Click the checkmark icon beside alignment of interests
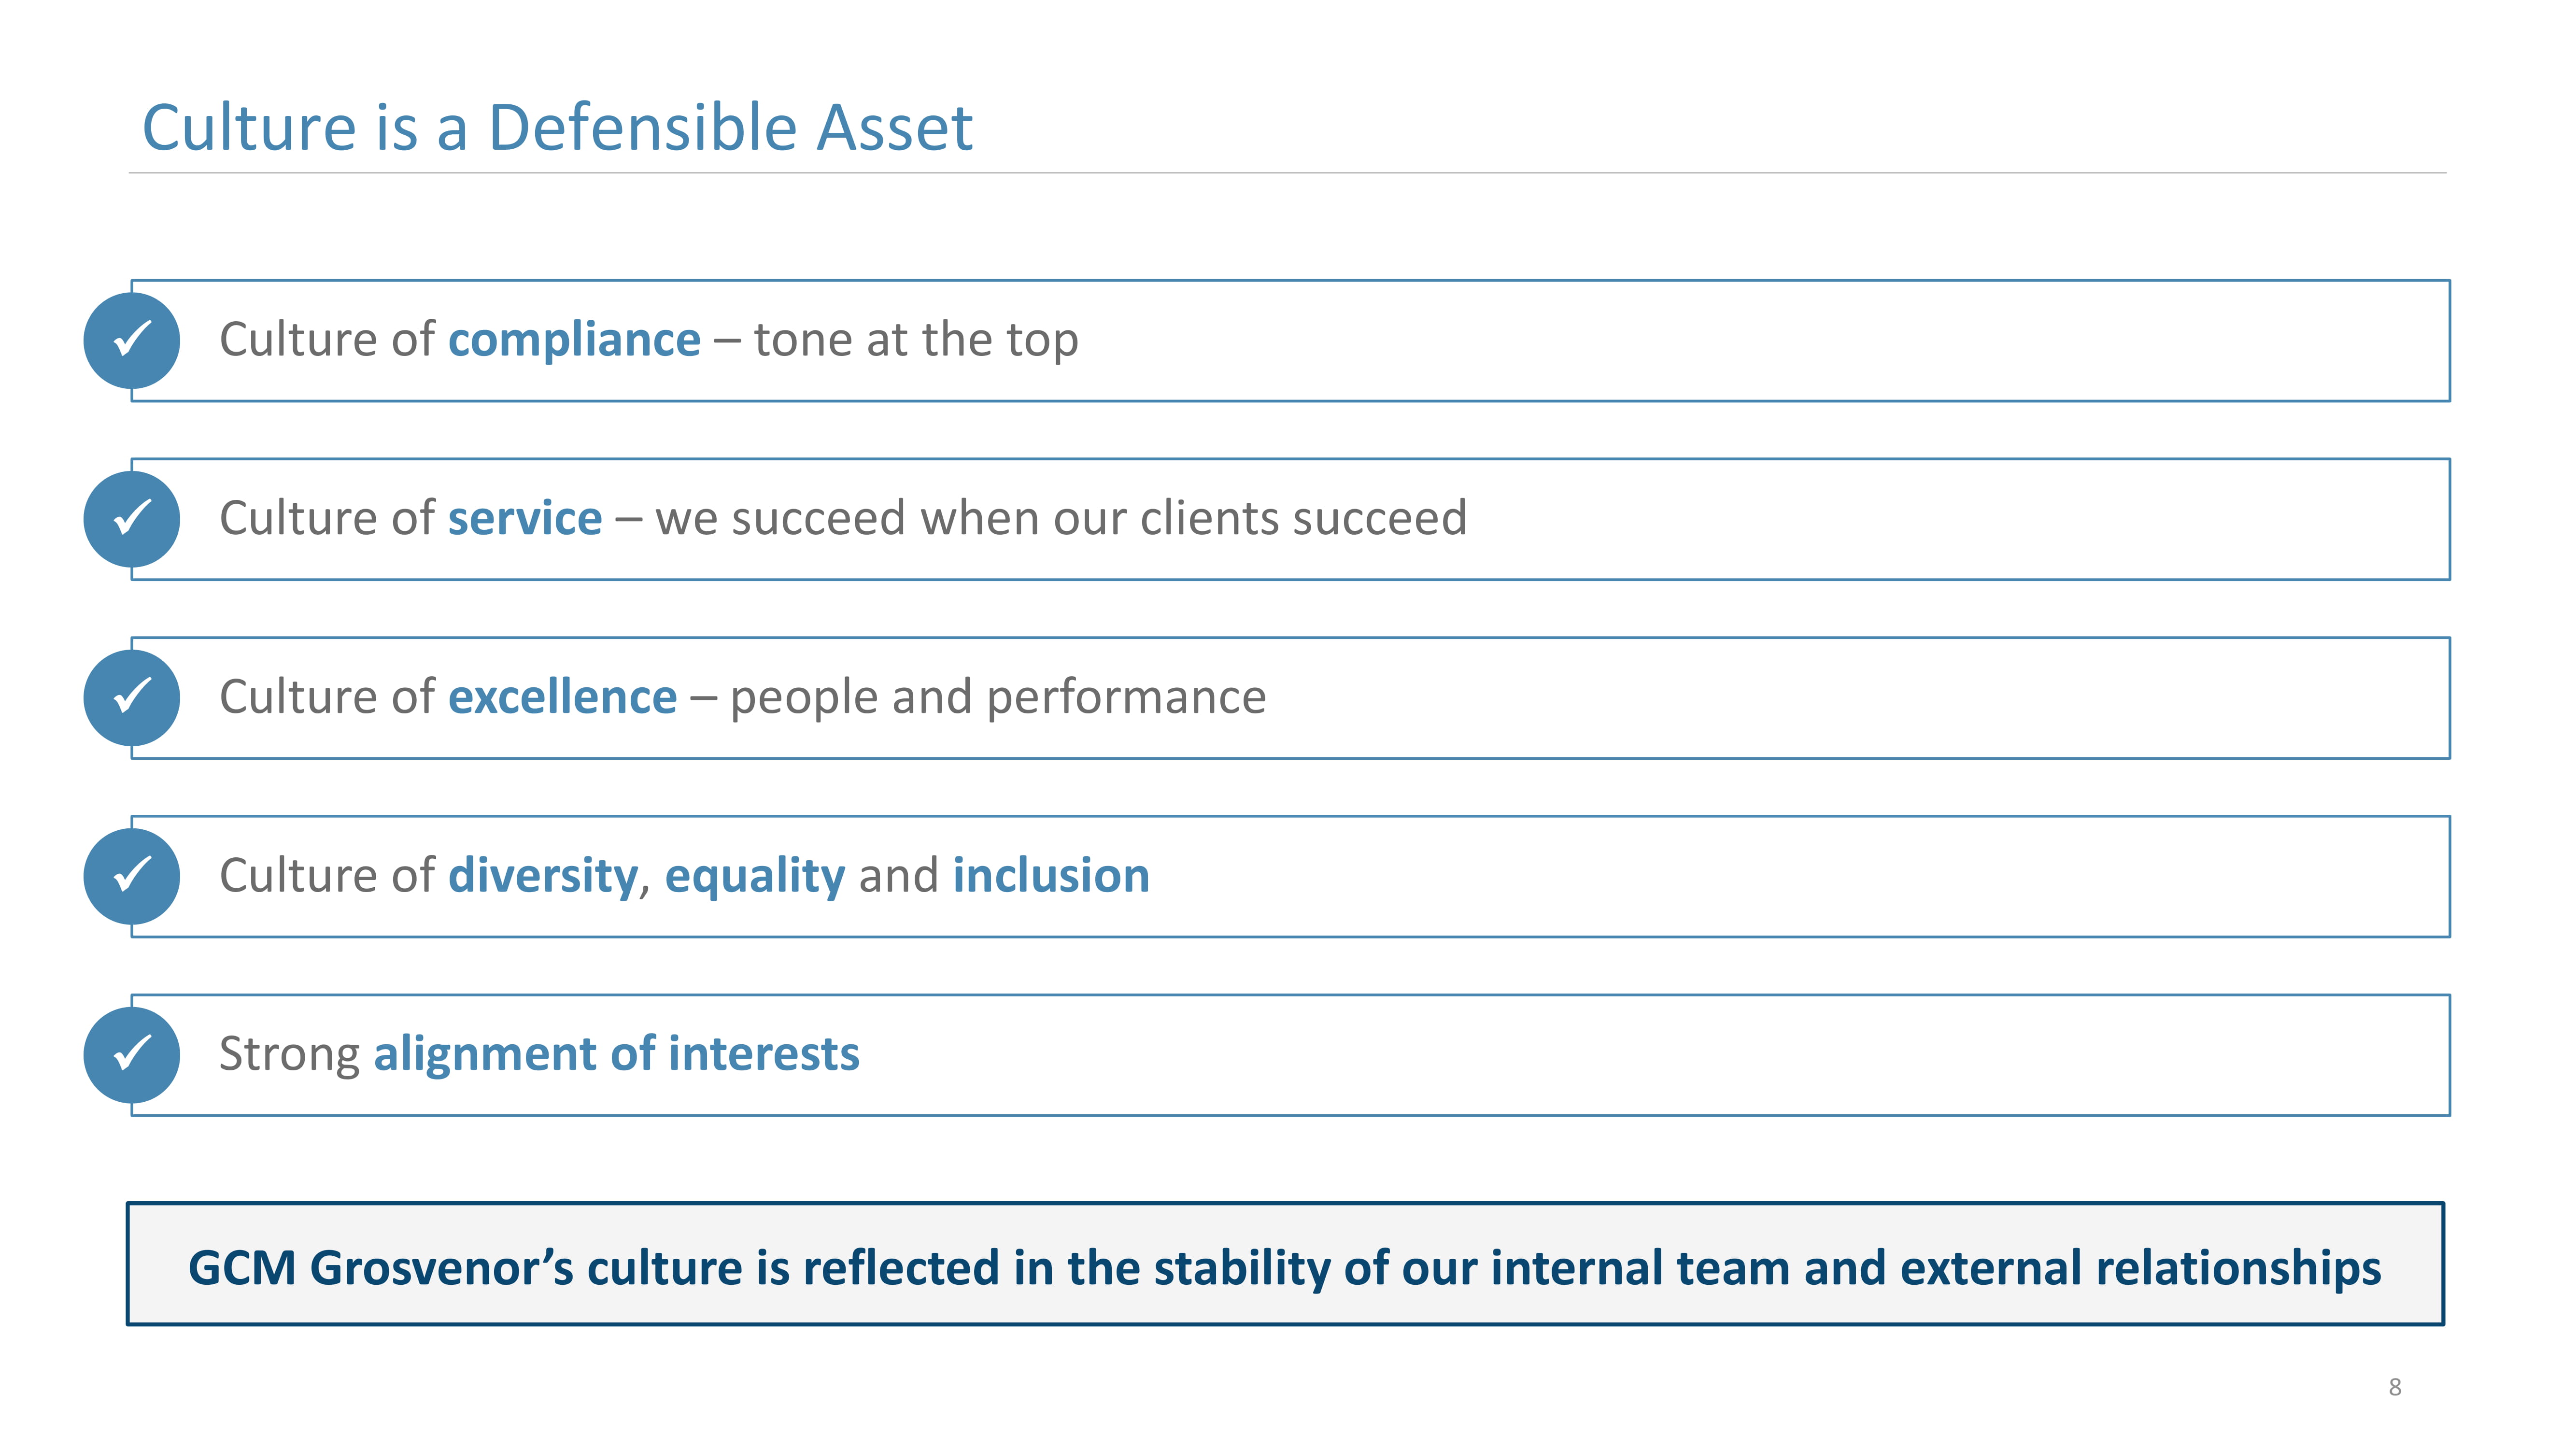Image resolution: width=2576 pixels, height=1449 pixels. coord(132,1054)
